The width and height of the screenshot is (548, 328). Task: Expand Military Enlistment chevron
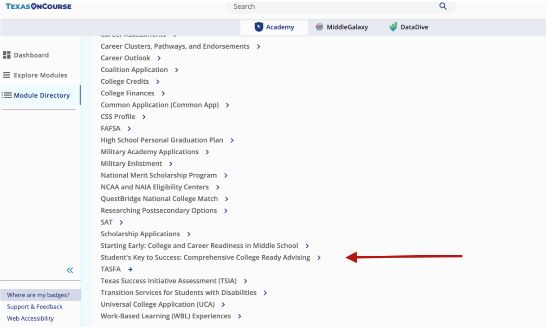(171, 164)
